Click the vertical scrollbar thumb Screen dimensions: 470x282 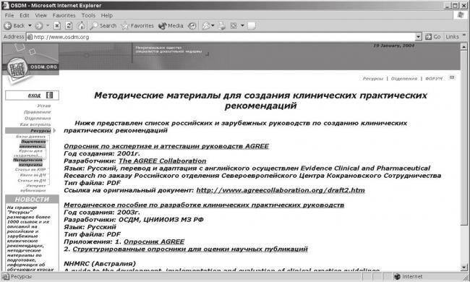coord(463,137)
